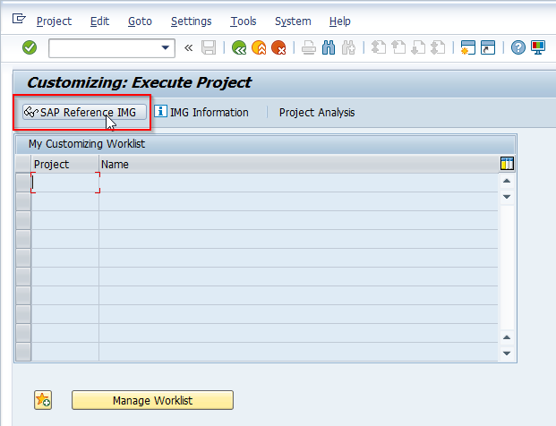Click the red Cancel icon

(278, 47)
